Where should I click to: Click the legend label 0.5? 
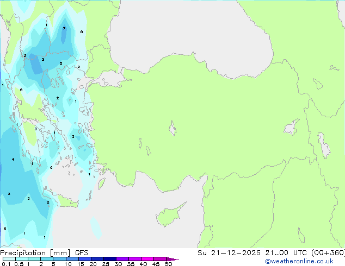click(x=19, y=264)
